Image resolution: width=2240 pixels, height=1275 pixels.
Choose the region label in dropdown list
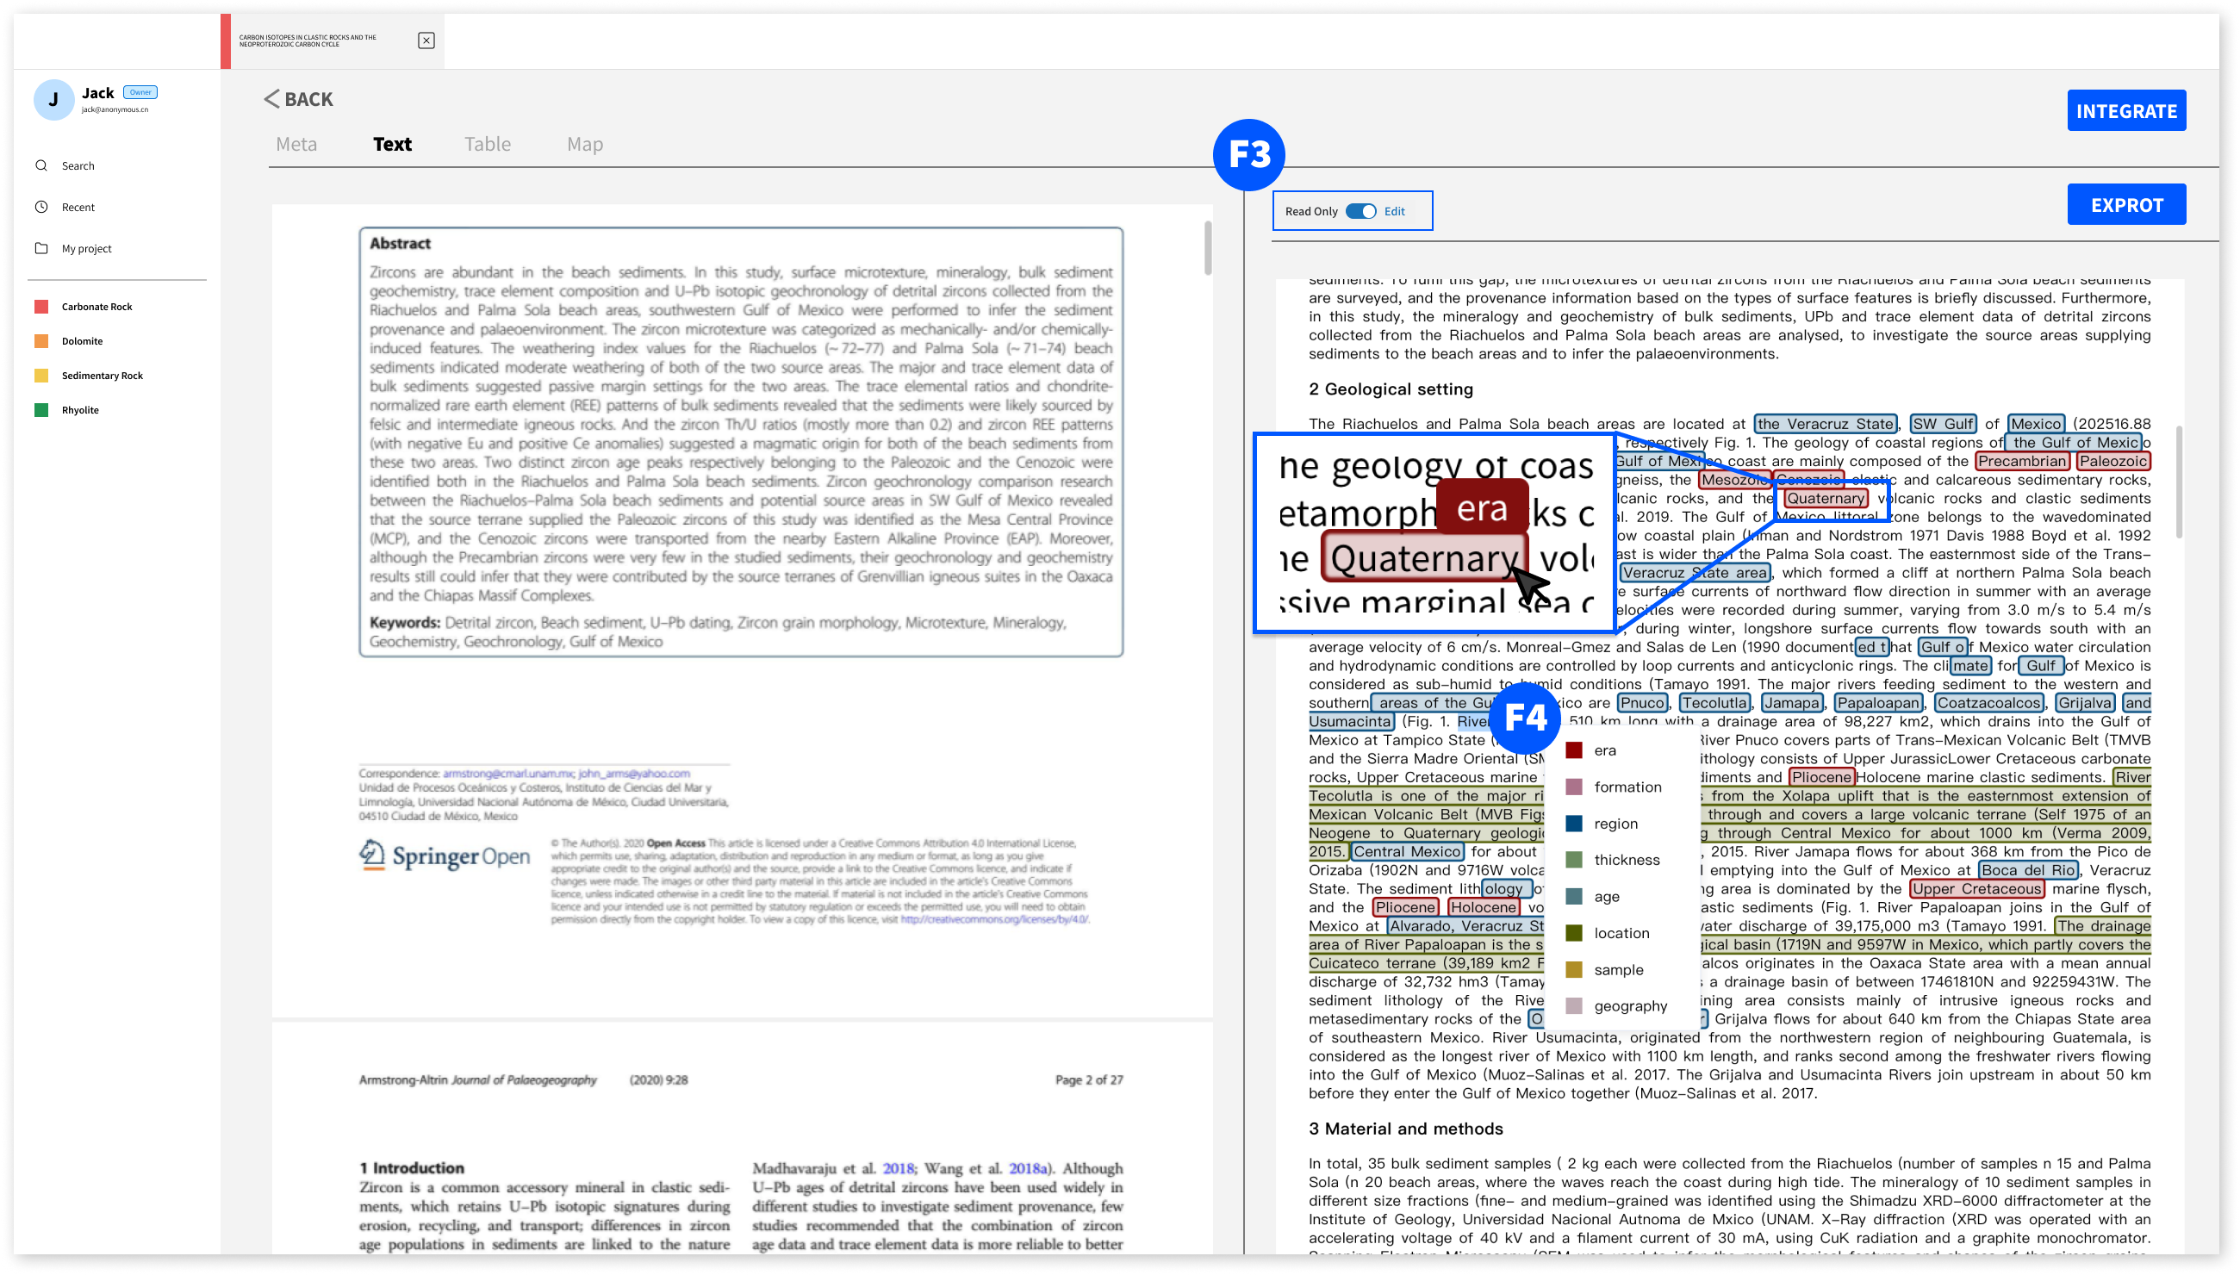coord(1615,823)
